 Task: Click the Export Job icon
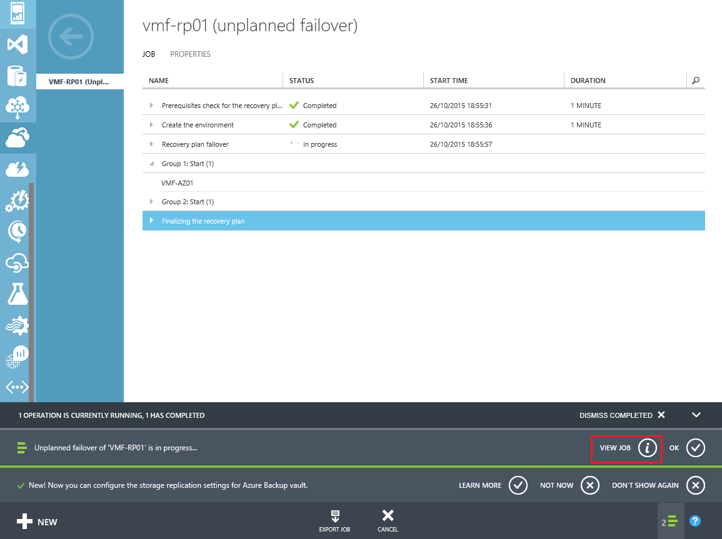pos(334,517)
